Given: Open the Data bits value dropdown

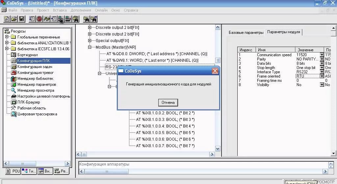Looking at the screenshot, I should (x=322, y=63).
